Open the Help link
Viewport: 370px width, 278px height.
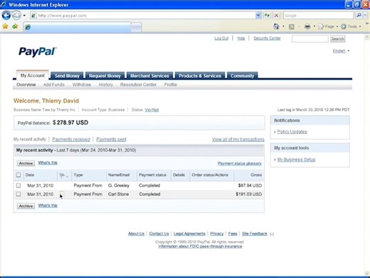point(241,38)
